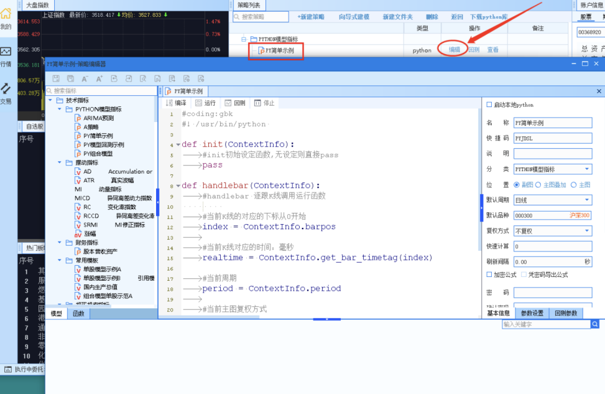Run the script with 运行 button
Screen dimensions: 605x394
click(x=206, y=103)
